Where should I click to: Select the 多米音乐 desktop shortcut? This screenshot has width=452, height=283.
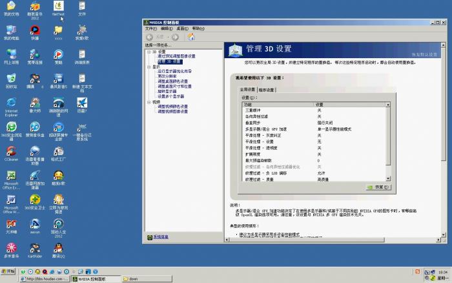pyautogui.click(x=11, y=251)
